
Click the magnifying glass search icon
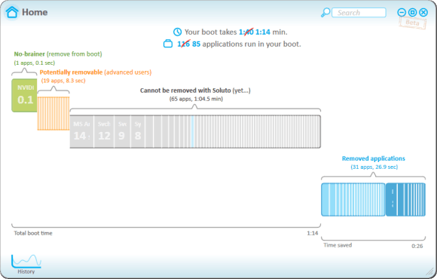[325, 13]
